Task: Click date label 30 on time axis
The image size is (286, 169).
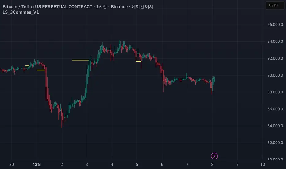Action: (12, 164)
